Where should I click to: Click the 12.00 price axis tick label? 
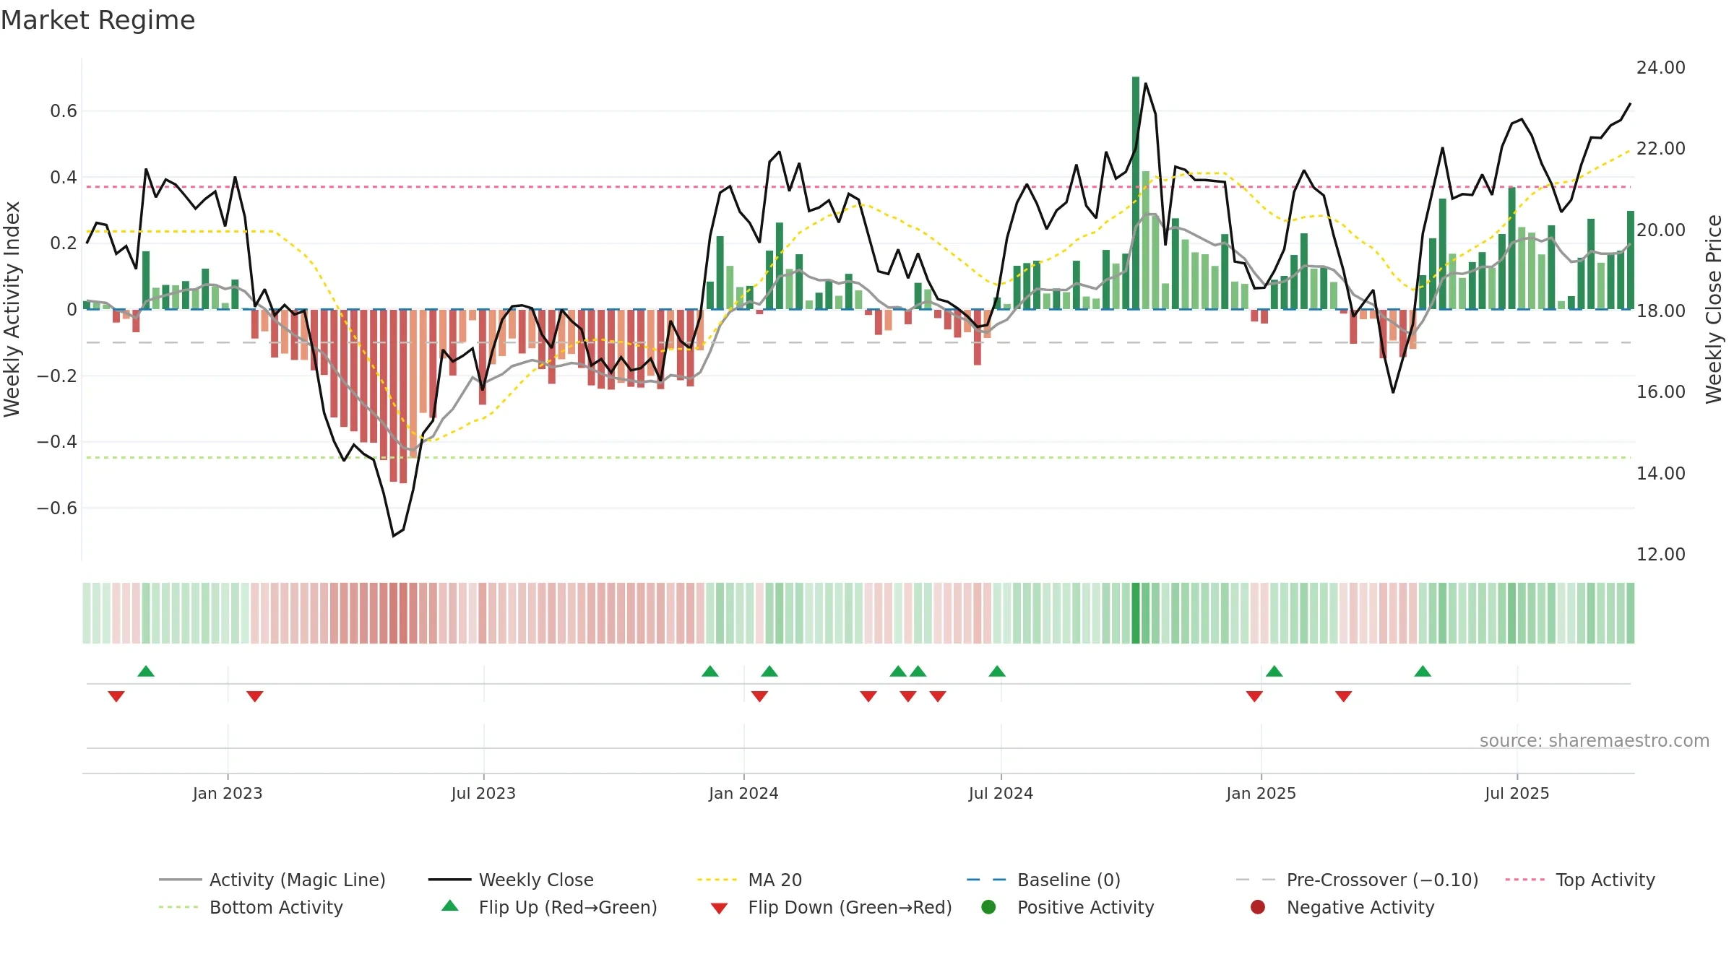pos(1660,554)
